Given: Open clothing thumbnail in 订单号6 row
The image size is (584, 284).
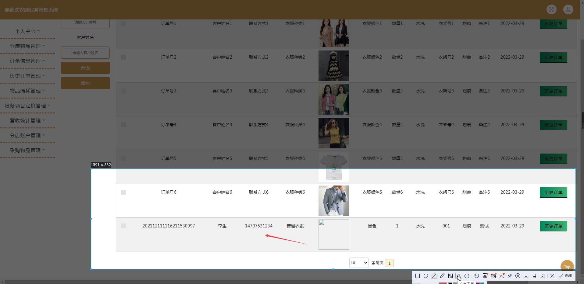Looking at the screenshot, I should pyautogui.click(x=334, y=201).
